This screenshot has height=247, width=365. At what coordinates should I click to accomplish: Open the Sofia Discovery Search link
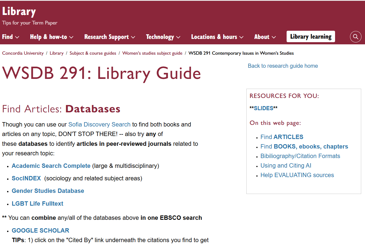(x=99, y=124)
